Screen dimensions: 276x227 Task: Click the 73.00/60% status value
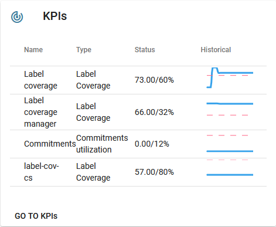click(154, 80)
